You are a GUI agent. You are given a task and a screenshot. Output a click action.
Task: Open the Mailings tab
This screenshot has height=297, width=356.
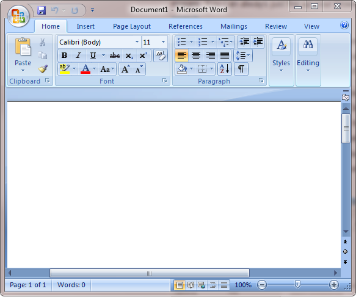point(234,26)
